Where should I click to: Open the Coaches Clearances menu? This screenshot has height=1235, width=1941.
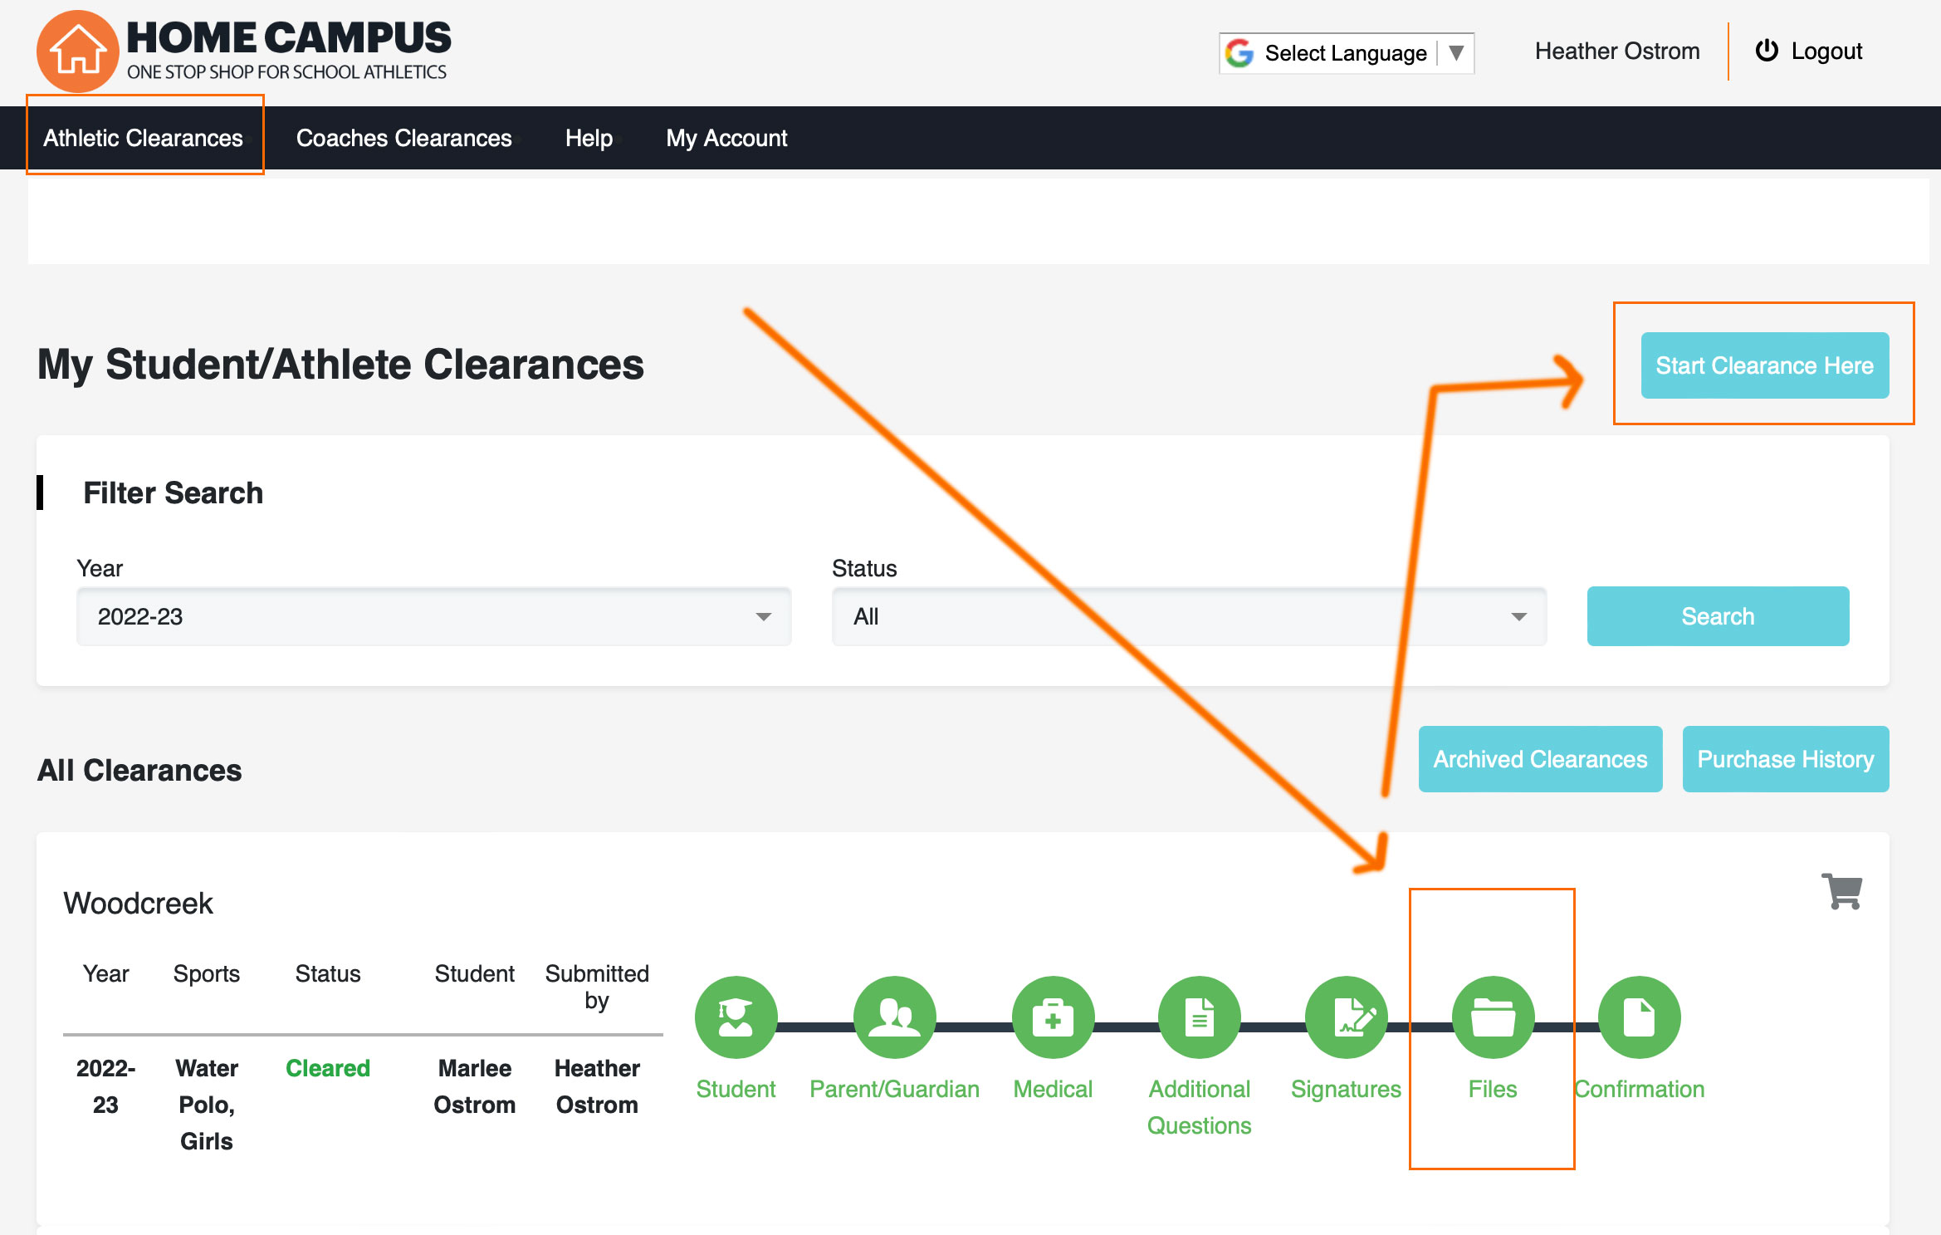pyautogui.click(x=404, y=138)
